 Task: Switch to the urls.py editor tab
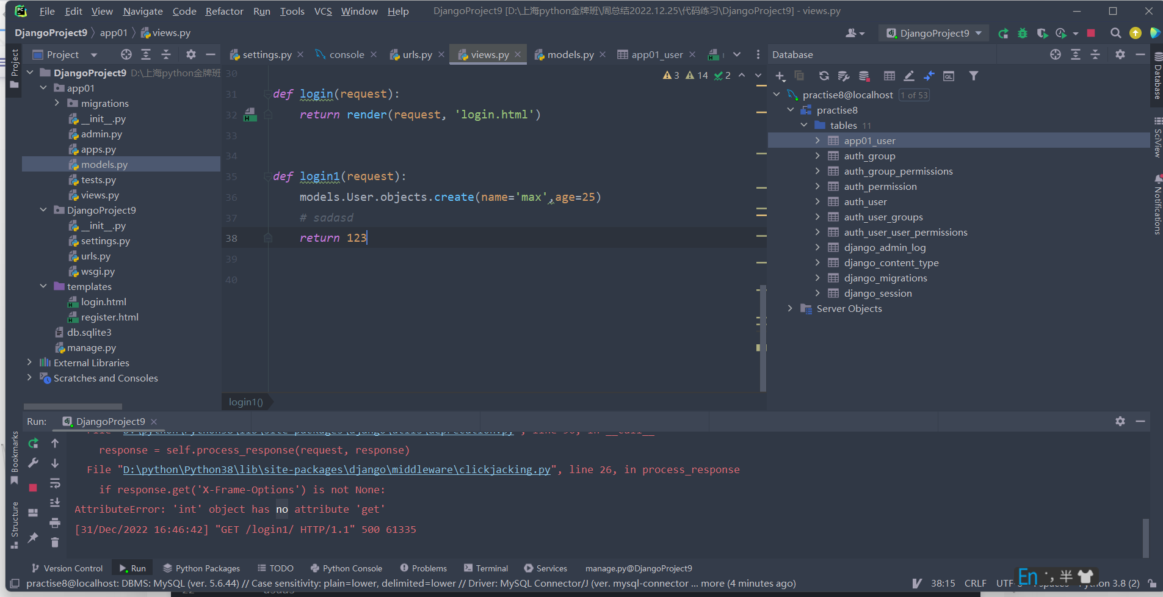click(417, 54)
